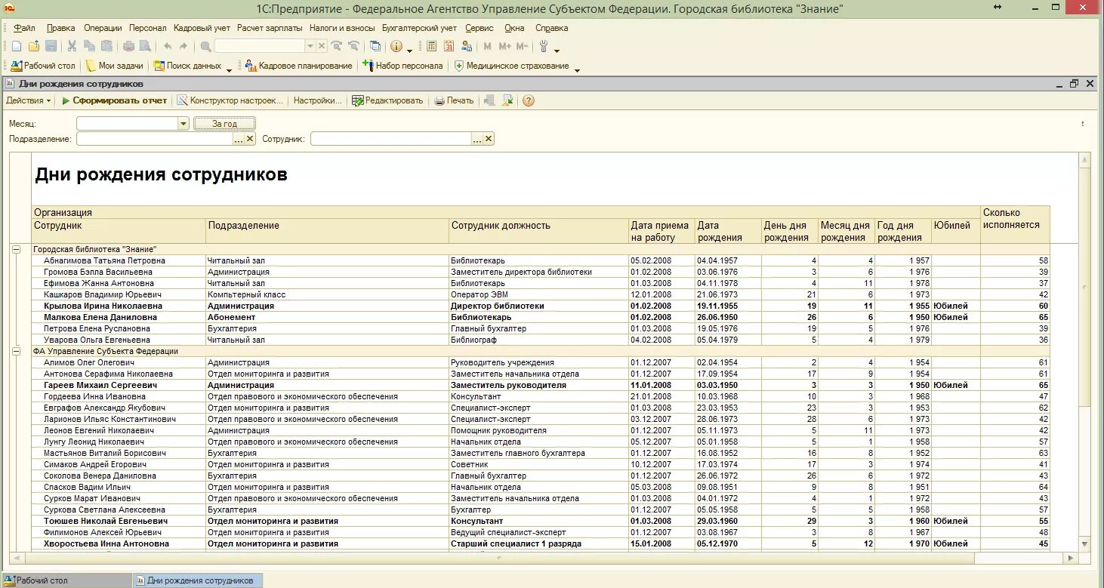Open the Настройки... dialog
Viewport: 1104px width, 588px height.
point(317,100)
